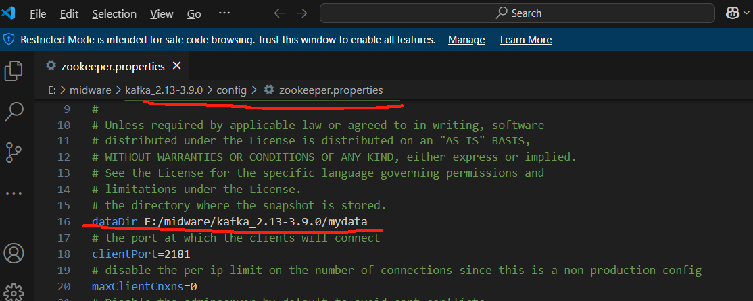Screen dimensions: 753x301
Task: Open the Explorer view in activity bar
Action: 14,70
